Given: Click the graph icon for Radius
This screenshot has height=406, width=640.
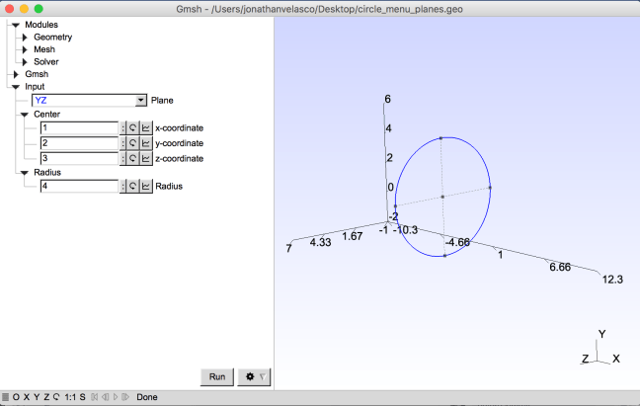Looking at the screenshot, I should 146,186.
